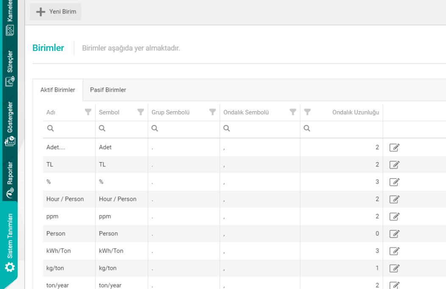Switch to the Pasif Birimler tab

click(x=108, y=90)
